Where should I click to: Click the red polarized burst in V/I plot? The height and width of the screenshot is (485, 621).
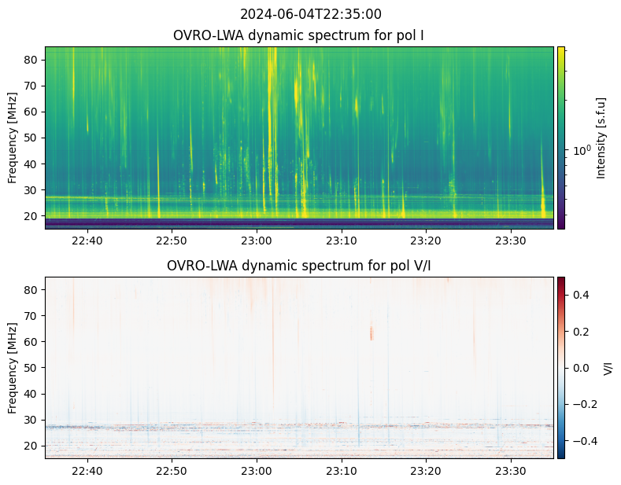[371, 333]
